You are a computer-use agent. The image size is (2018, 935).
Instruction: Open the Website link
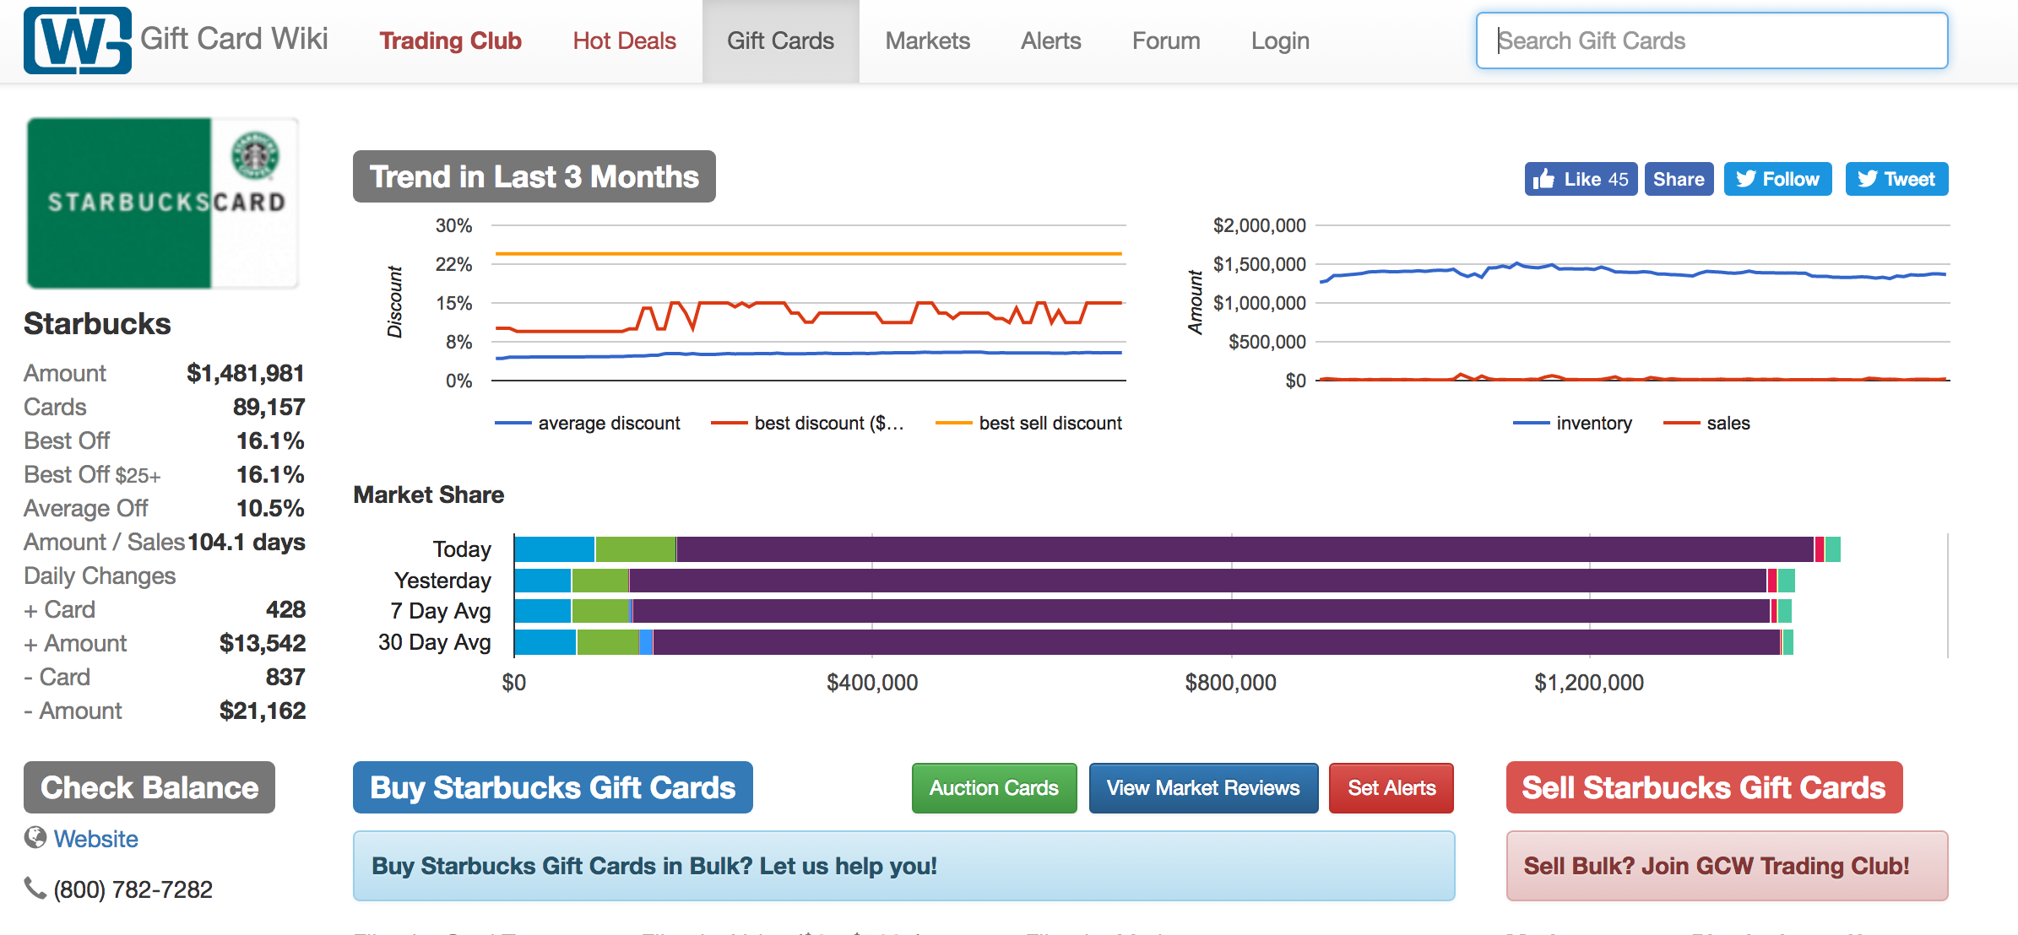click(x=95, y=839)
